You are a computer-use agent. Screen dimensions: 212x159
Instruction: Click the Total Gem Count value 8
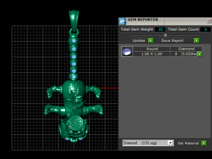205,30
